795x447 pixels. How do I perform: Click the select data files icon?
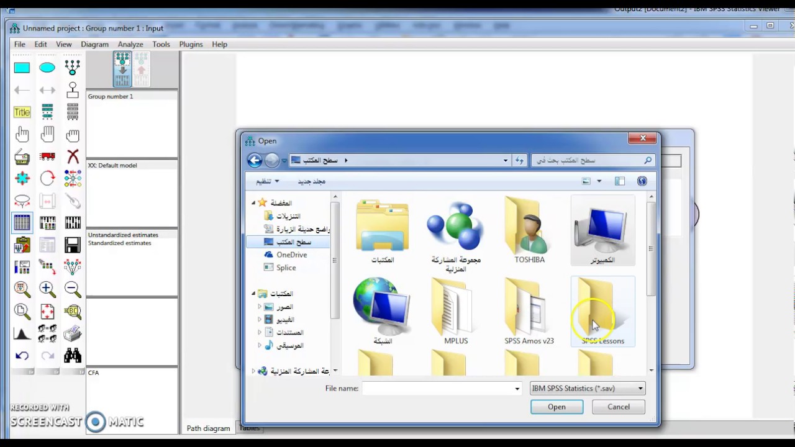click(x=22, y=223)
